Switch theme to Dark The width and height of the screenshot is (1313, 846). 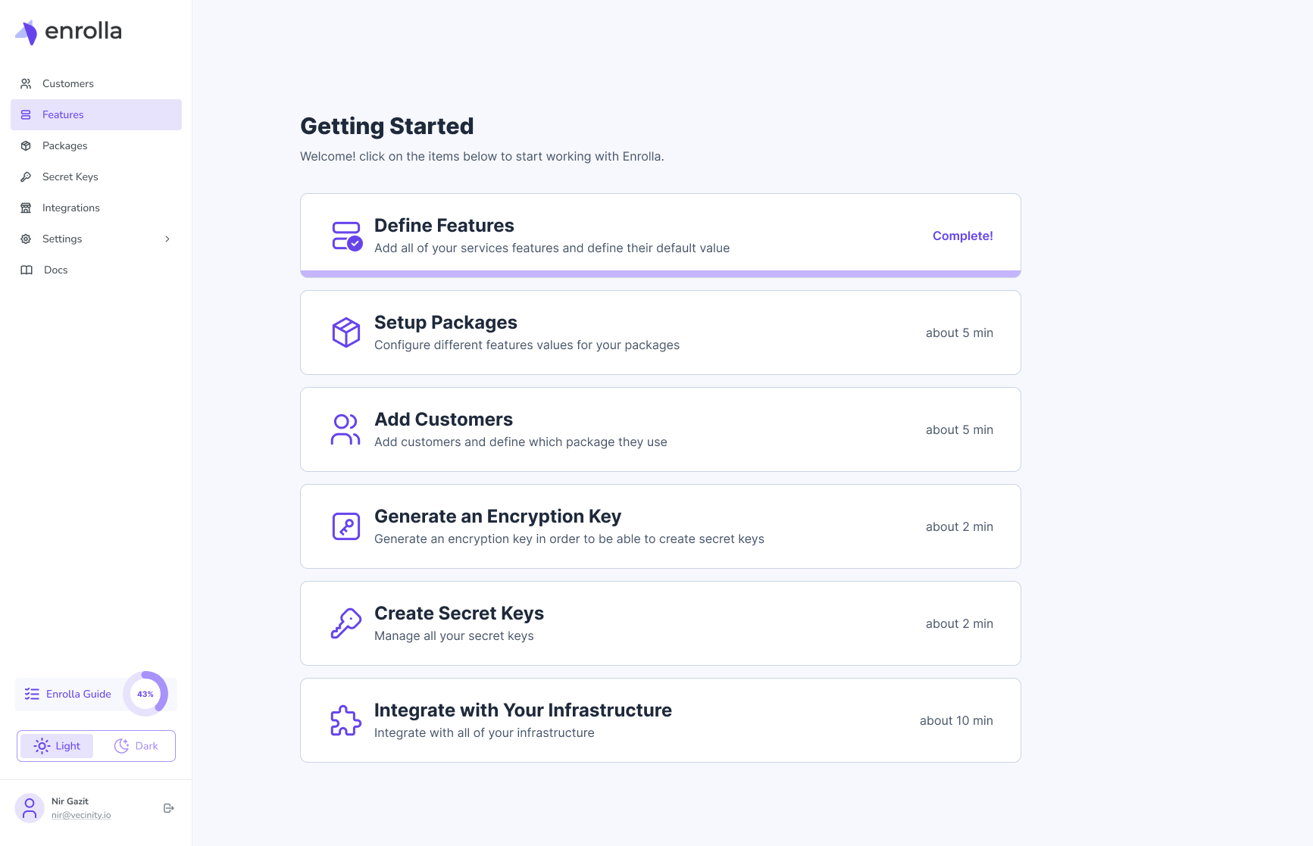[x=136, y=746]
